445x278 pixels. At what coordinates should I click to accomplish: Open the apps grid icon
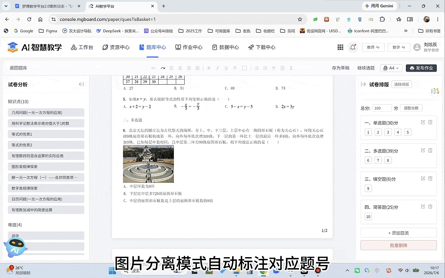pos(340,47)
